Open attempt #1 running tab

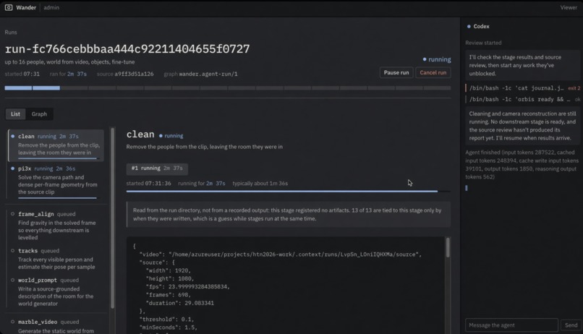(x=157, y=168)
